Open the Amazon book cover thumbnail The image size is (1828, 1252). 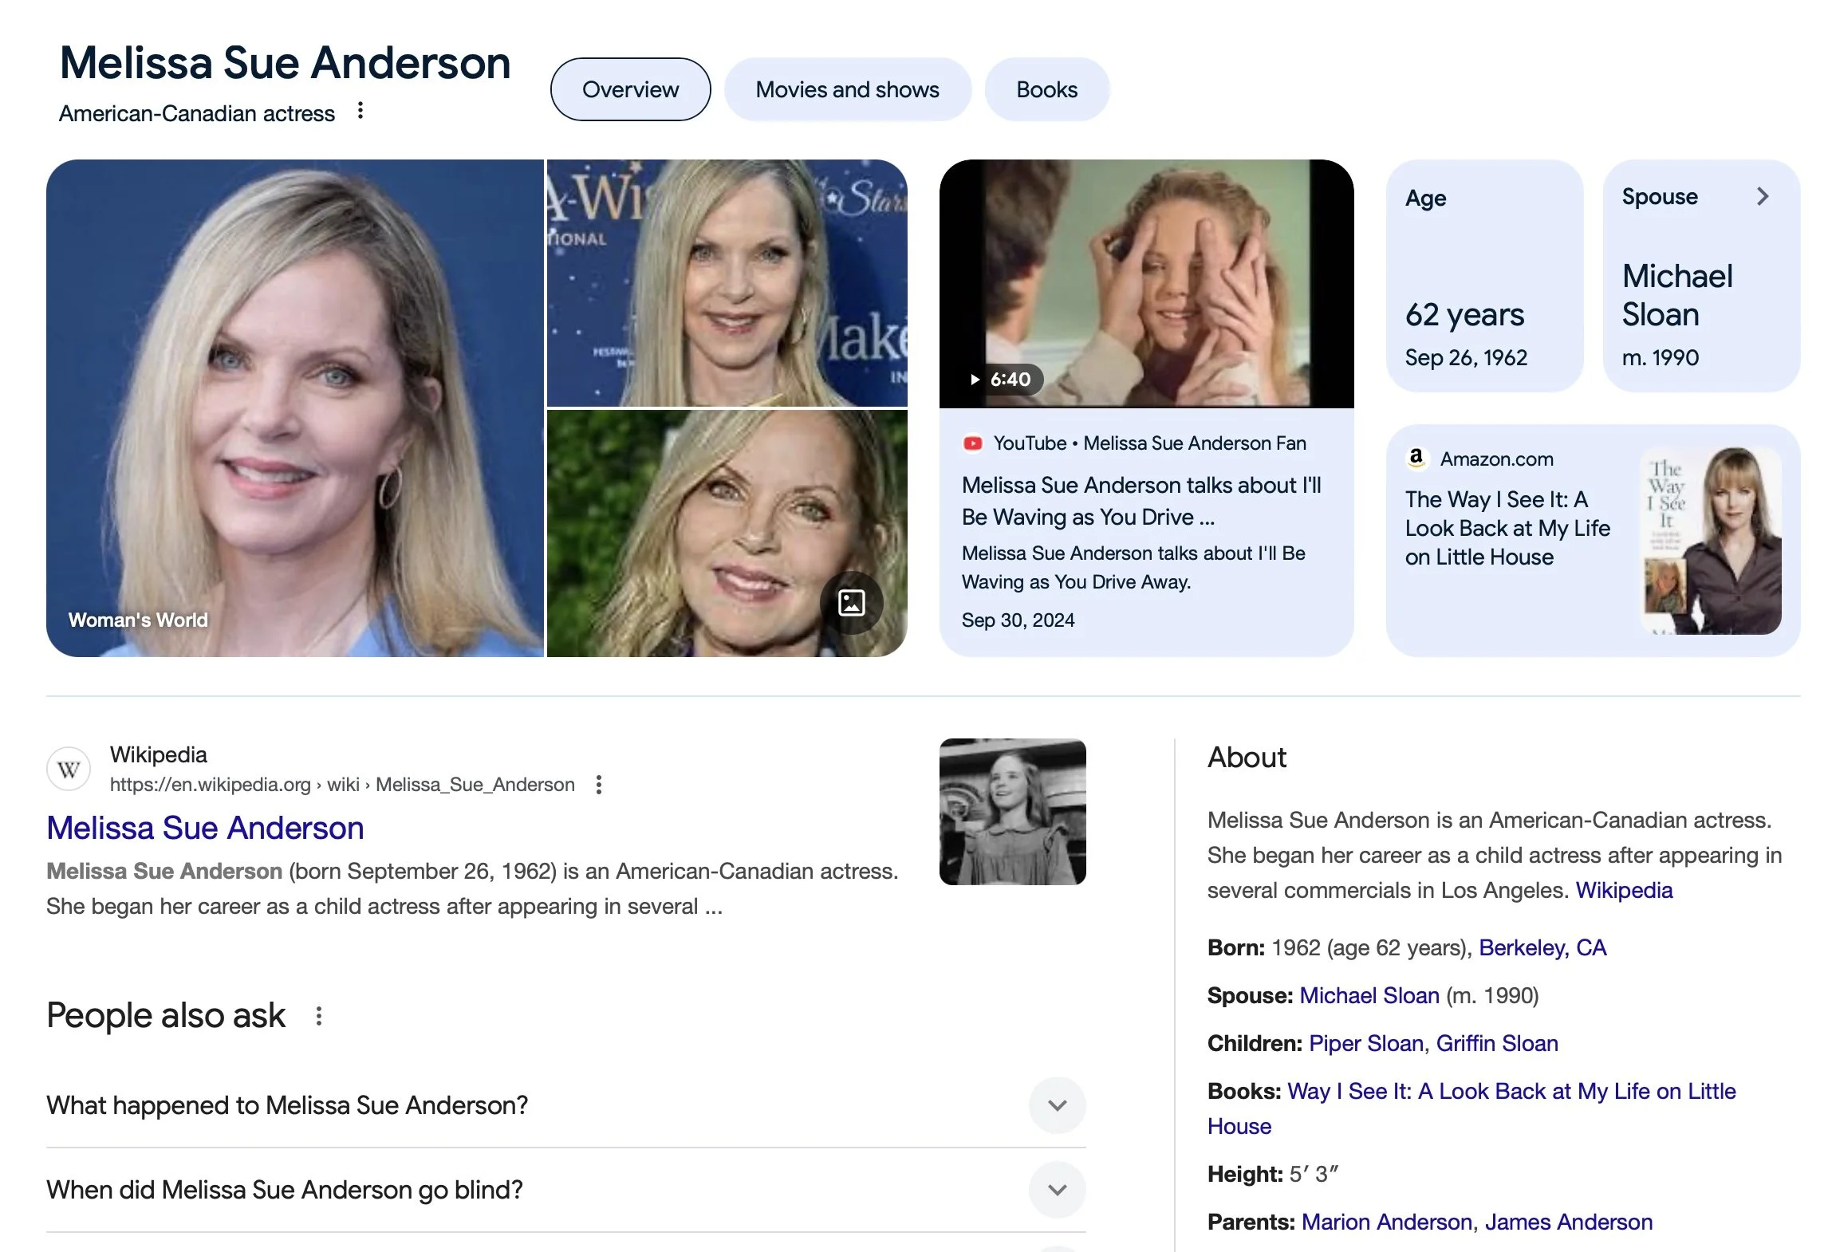point(1711,541)
